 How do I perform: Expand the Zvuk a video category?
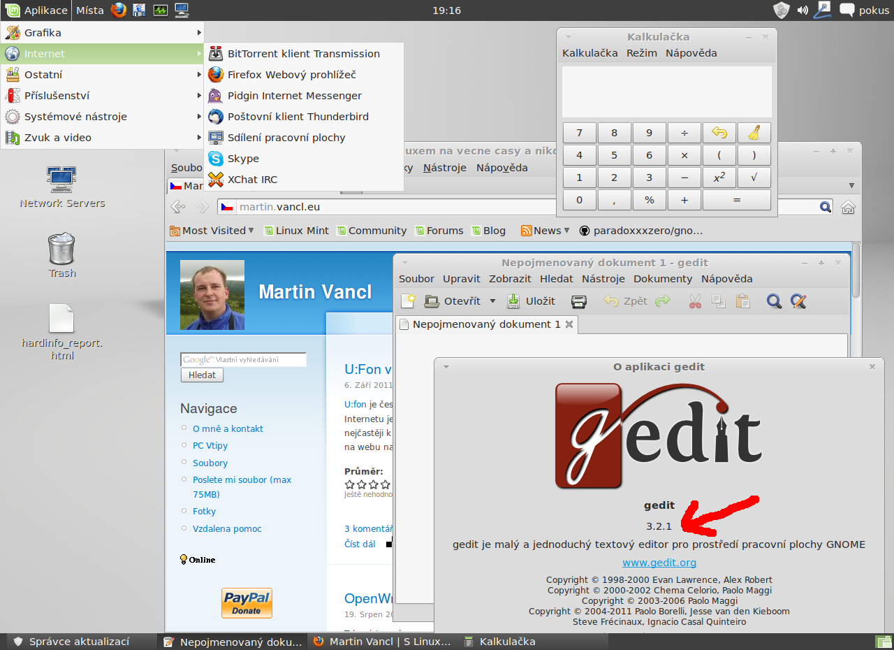pyautogui.click(x=103, y=138)
